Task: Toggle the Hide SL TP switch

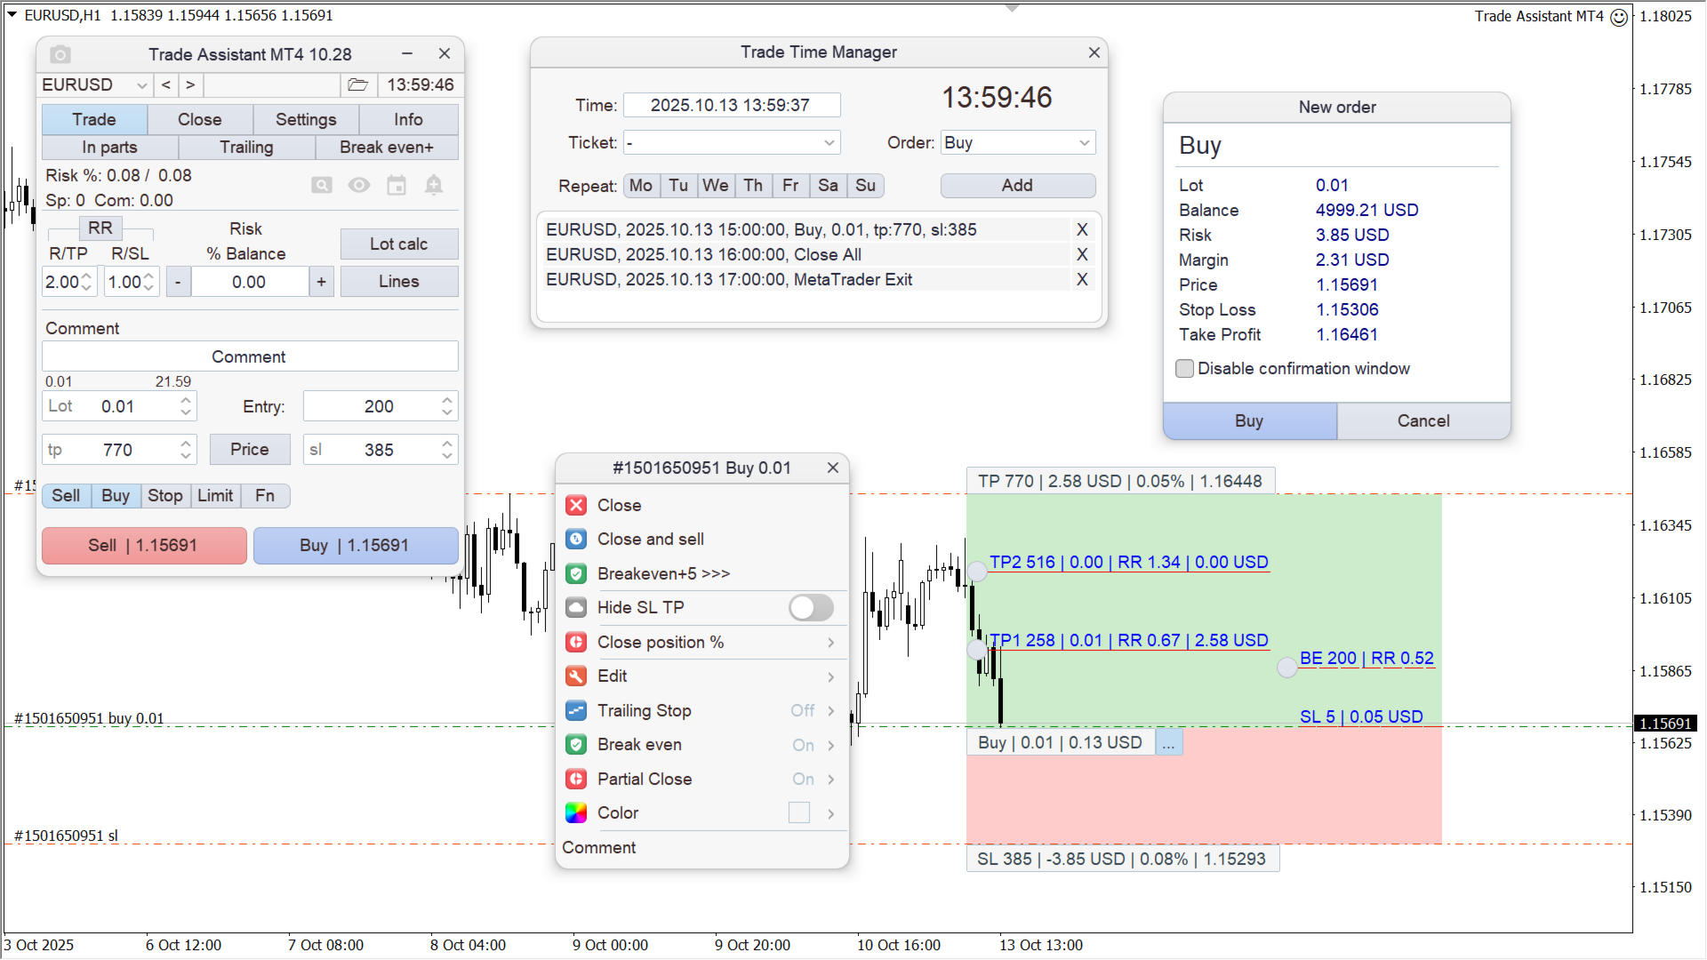Action: pos(811,608)
